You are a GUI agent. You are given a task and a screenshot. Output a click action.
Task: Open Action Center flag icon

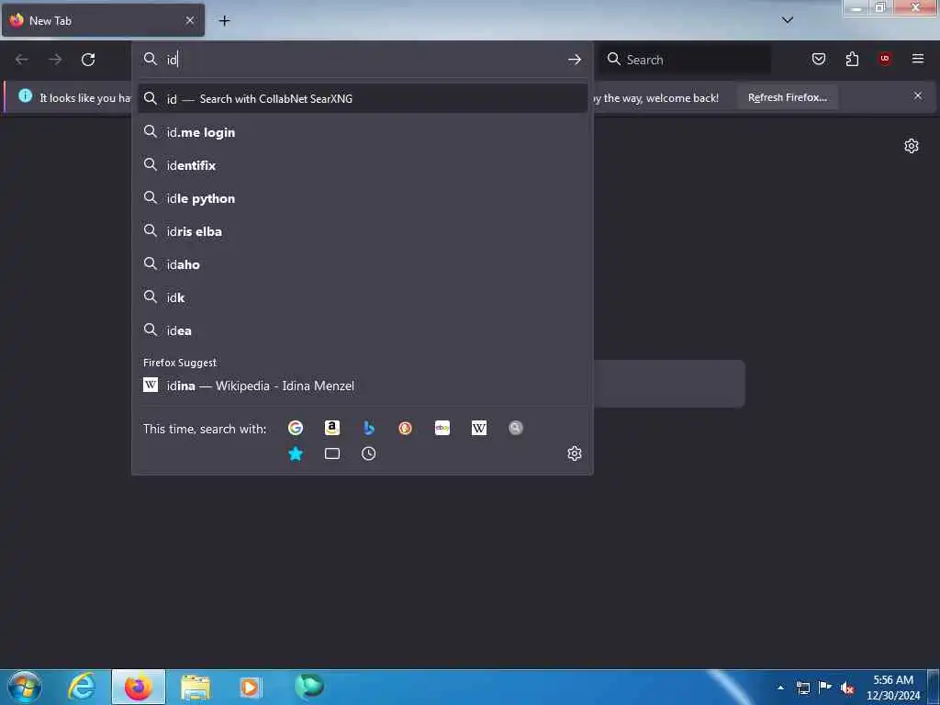(x=825, y=688)
